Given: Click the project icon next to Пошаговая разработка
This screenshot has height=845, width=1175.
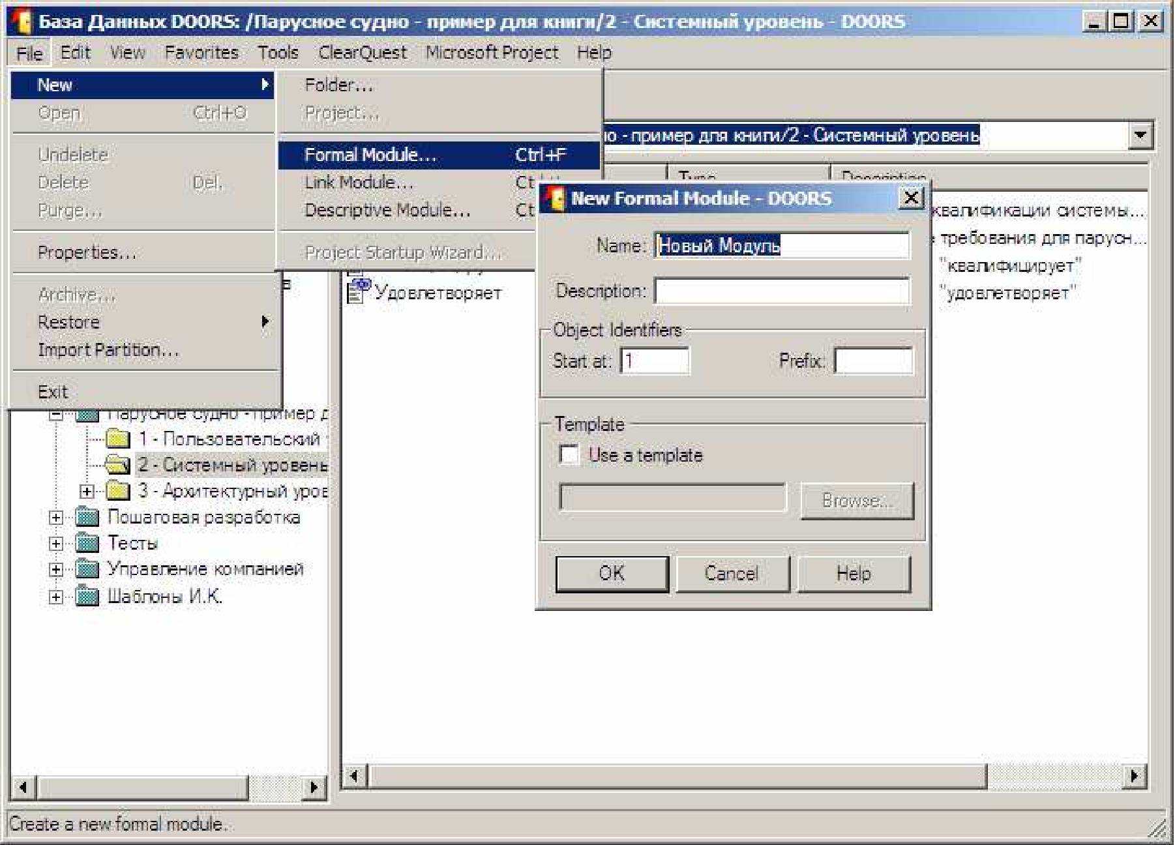Looking at the screenshot, I should tap(87, 517).
